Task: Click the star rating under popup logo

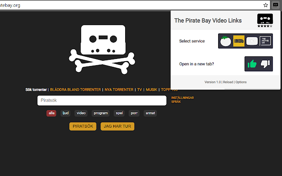Action: pyautogui.click(x=265, y=26)
